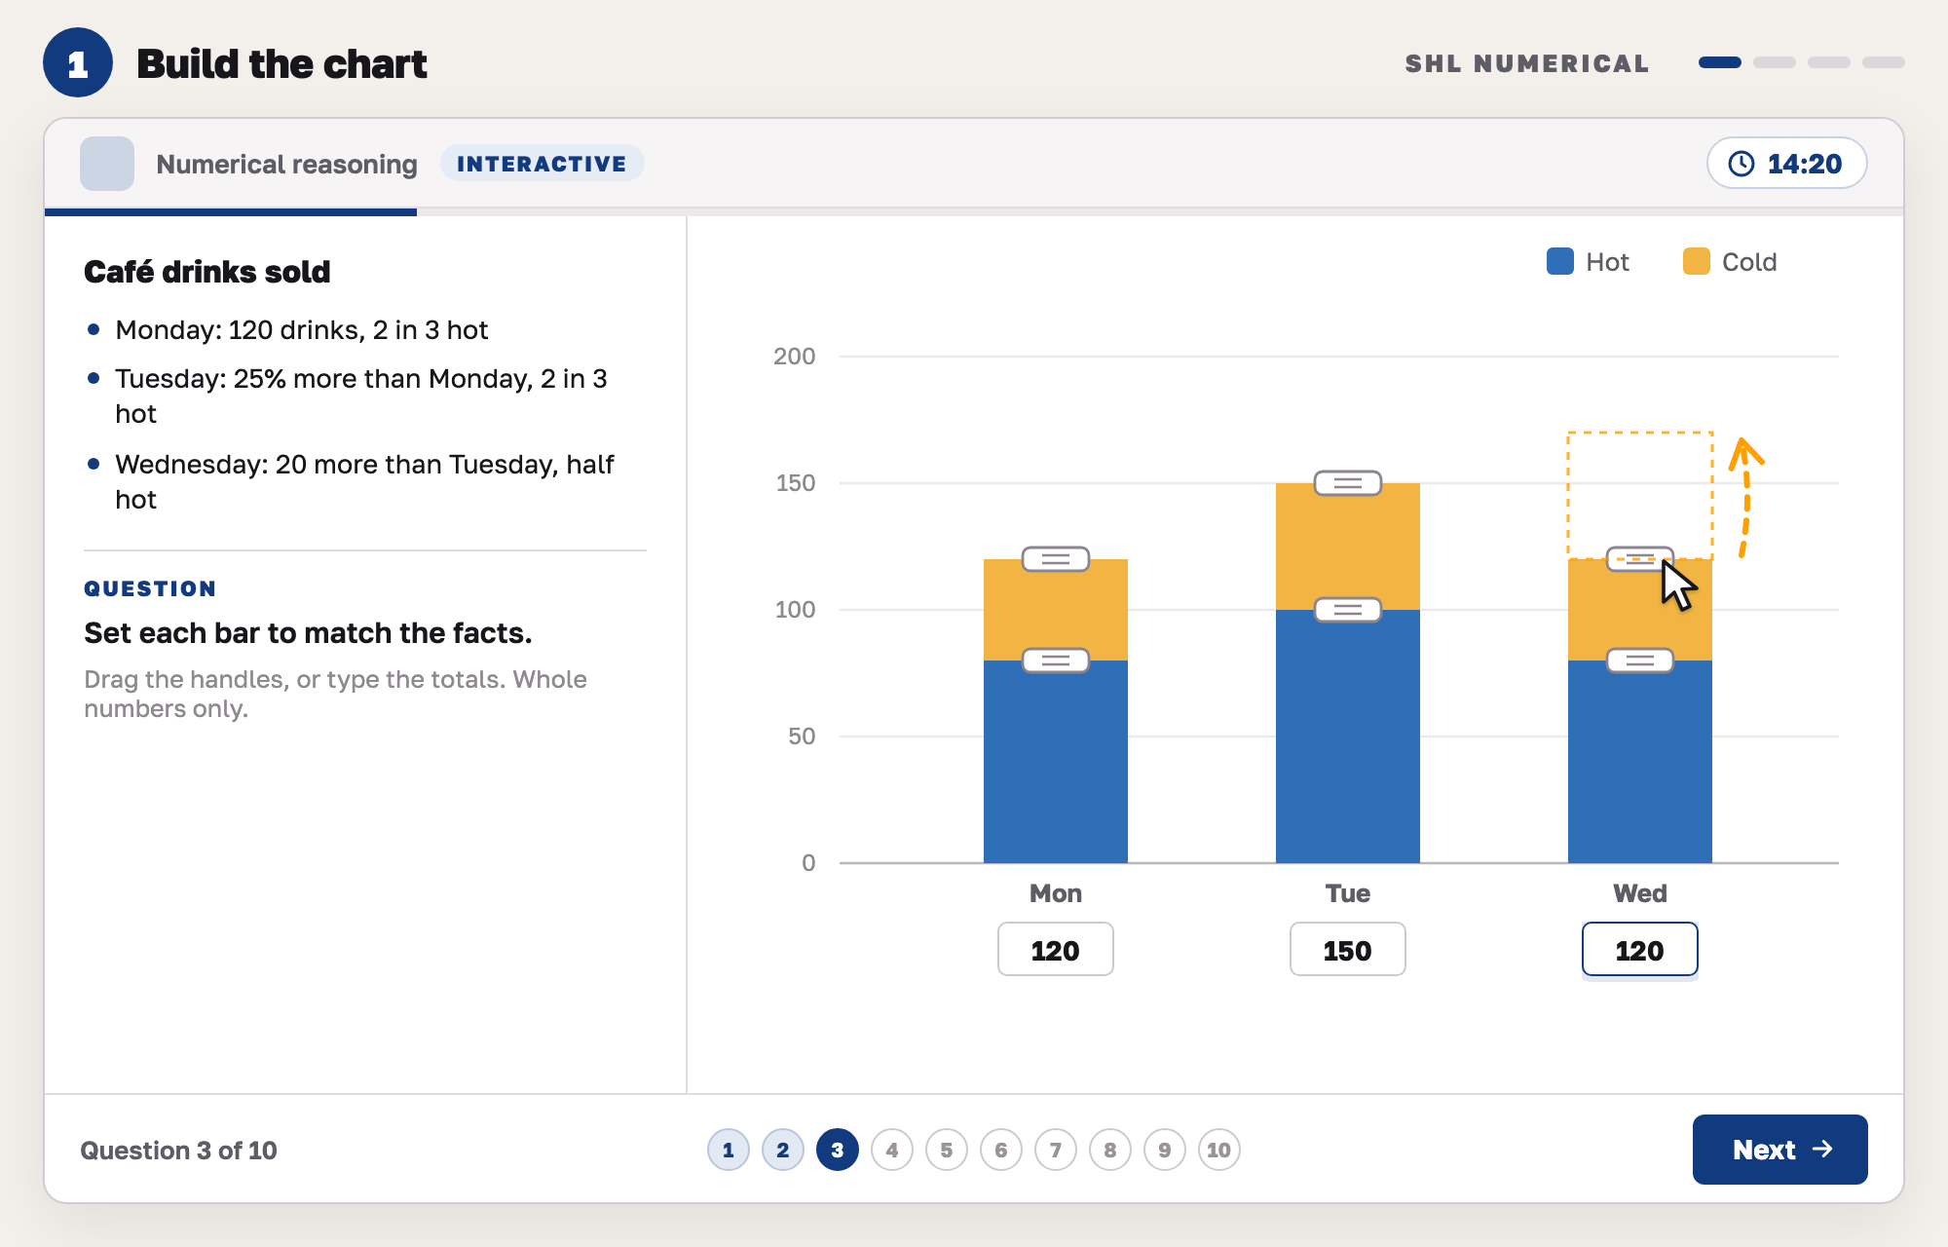Click the INTERACTIVE badge

[x=542, y=164]
